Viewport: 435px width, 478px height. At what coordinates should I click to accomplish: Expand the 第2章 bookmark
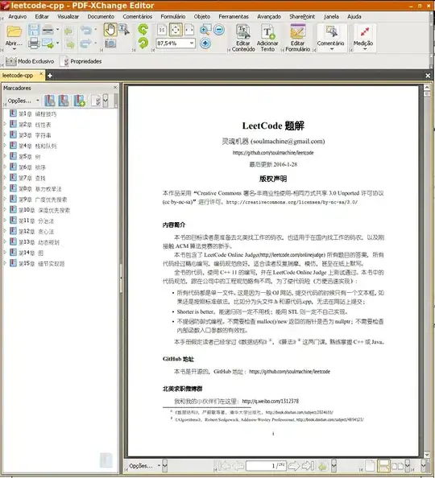click(5, 124)
